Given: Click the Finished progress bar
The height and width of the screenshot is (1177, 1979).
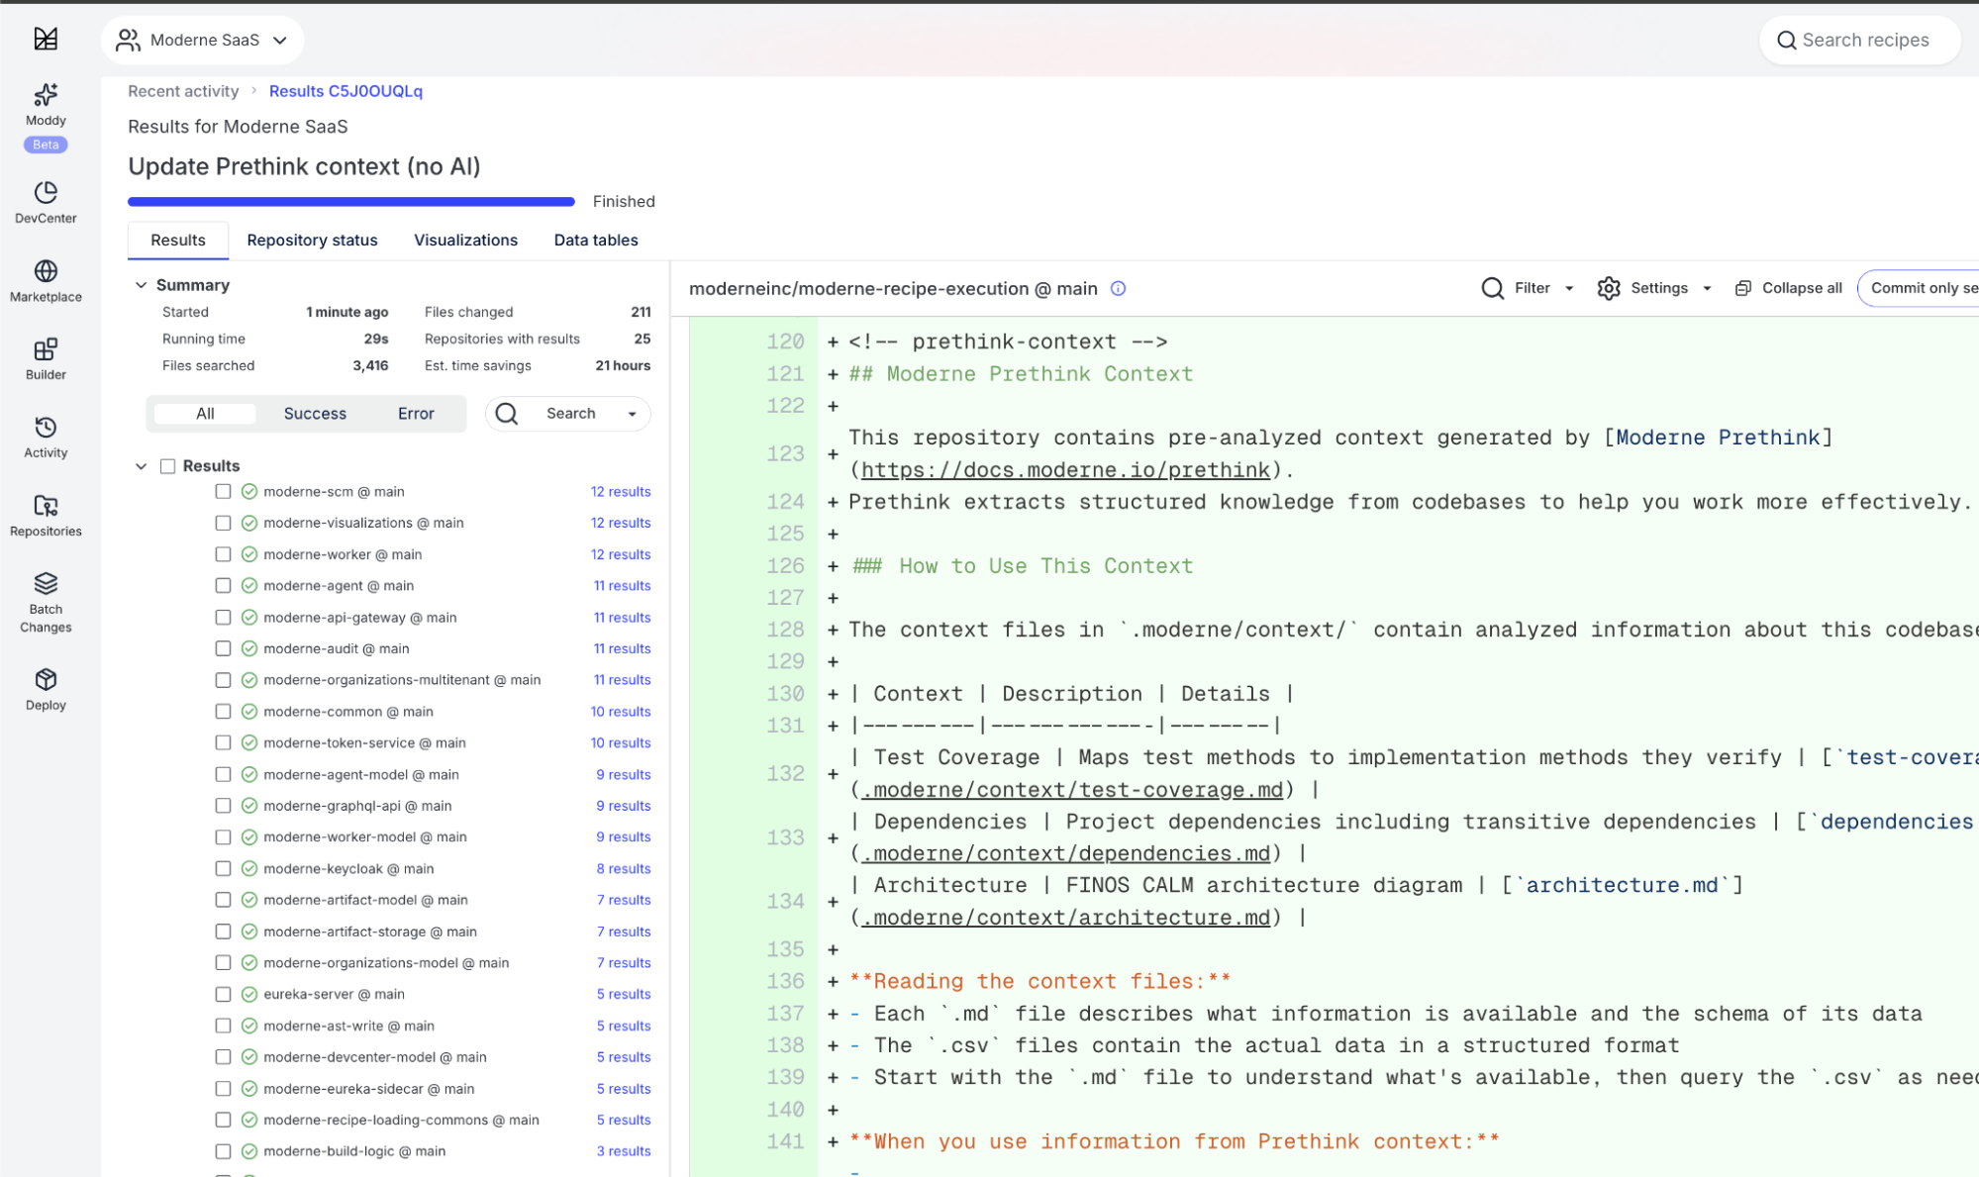Looking at the screenshot, I should pyautogui.click(x=351, y=202).
